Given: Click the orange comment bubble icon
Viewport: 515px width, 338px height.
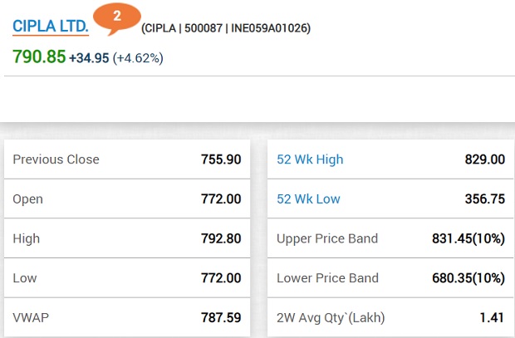Looking at the screenshot, I should 116,17.
